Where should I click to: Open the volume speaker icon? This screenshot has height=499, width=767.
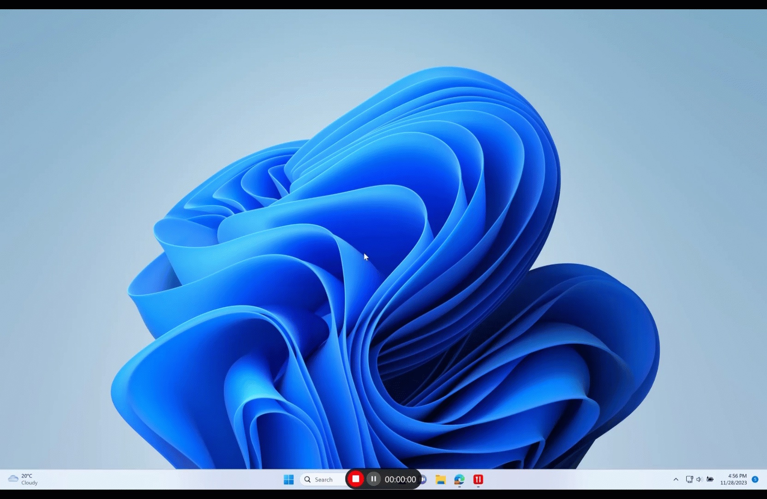click(x=699, y=480)
